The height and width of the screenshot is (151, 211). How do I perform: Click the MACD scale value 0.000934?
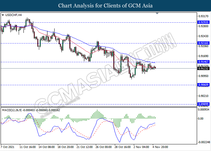point(203,109)
